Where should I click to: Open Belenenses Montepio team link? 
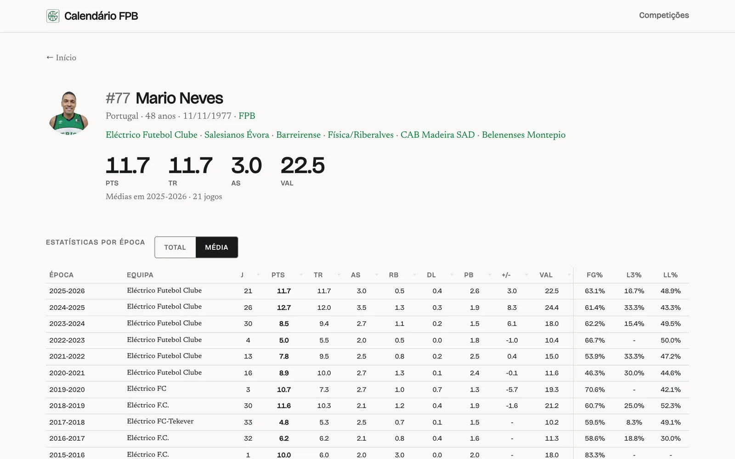[524, 134]
